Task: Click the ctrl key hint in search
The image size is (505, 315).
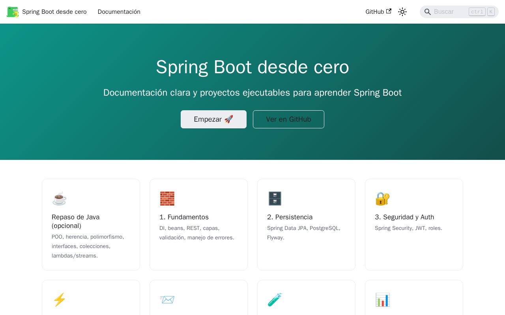Action: click(x=477, y=12)
